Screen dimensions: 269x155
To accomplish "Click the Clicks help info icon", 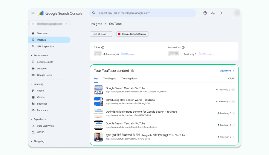I will click(x=103, y=47).
